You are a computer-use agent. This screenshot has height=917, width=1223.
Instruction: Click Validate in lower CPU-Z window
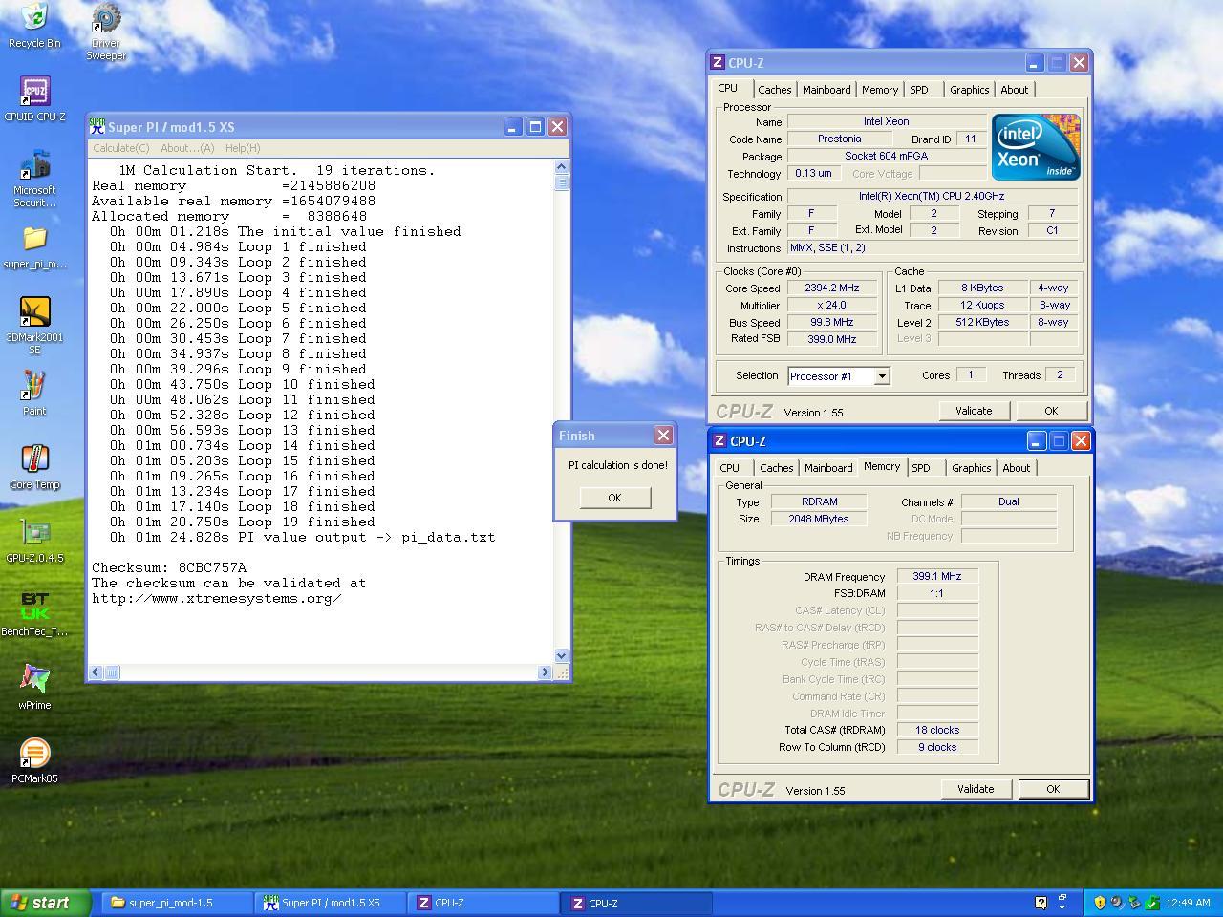976,789
